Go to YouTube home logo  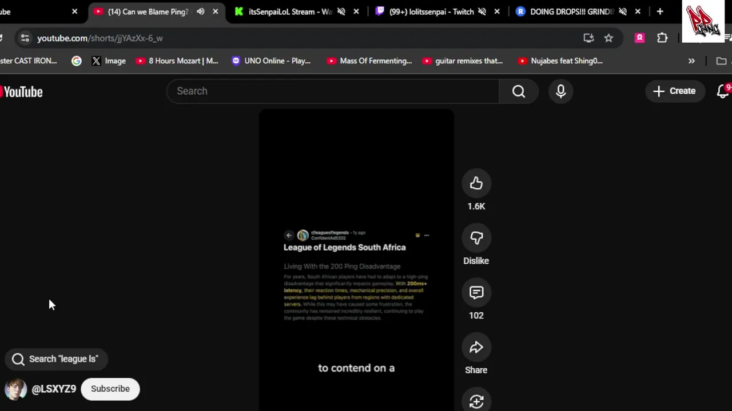coord(21,92)
